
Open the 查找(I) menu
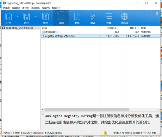(x=26, y=8)
